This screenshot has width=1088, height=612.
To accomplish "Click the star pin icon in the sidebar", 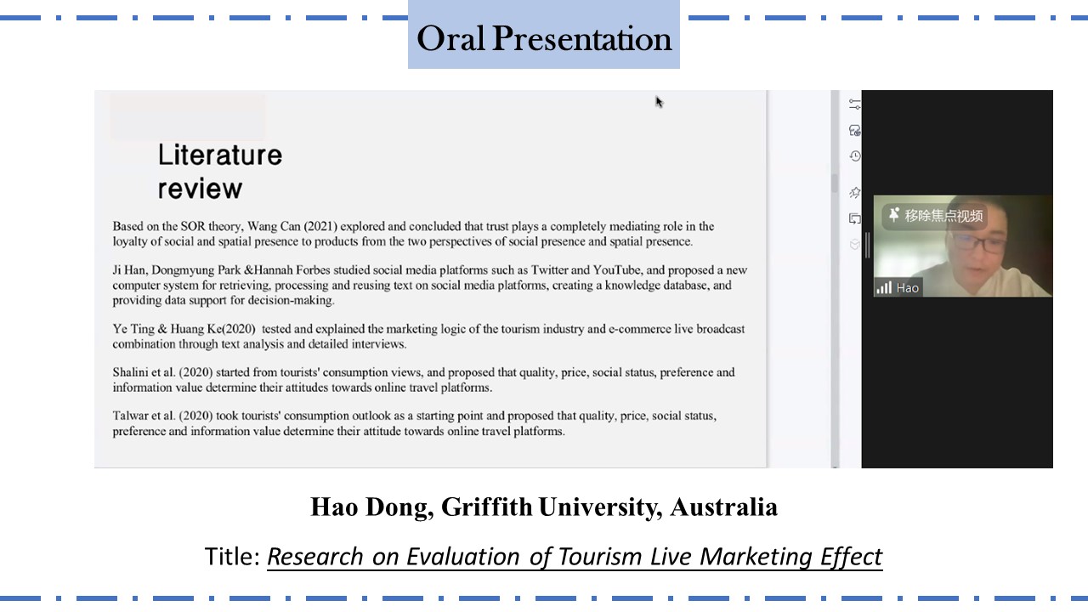I will coord(855,193).
